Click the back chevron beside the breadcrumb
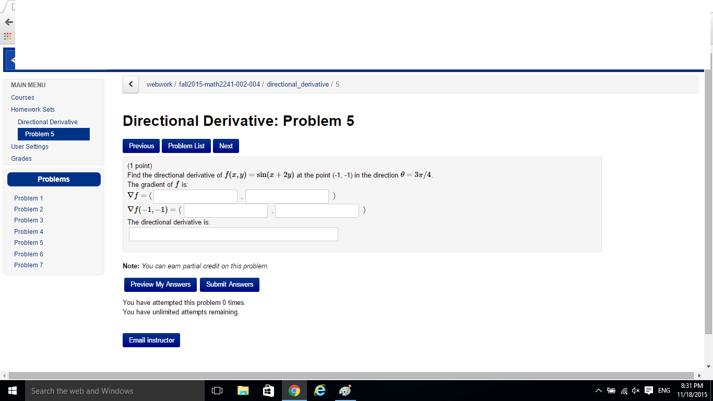Screen dimensions: 713x401 click(131, 85)
